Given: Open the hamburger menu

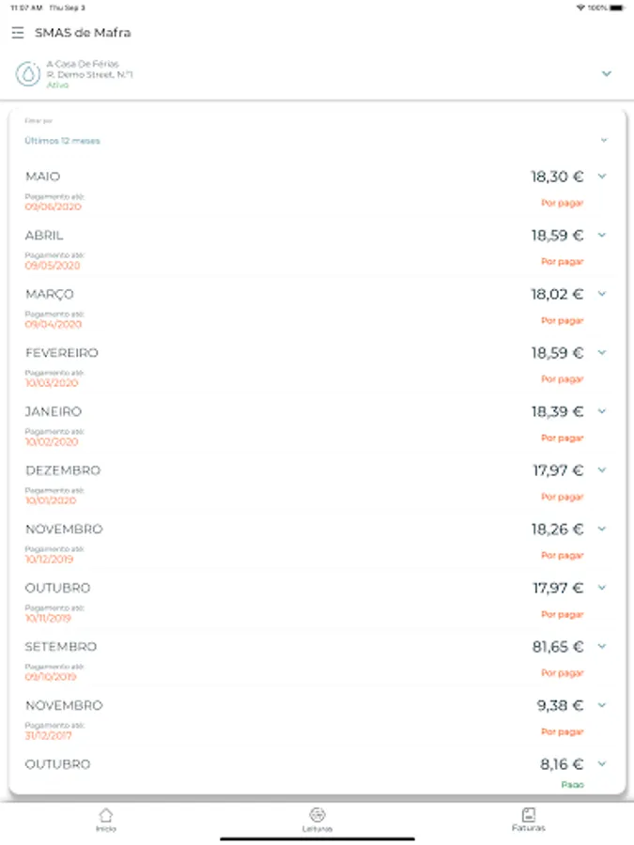Looking at the screenshot, I should (18, 33).
